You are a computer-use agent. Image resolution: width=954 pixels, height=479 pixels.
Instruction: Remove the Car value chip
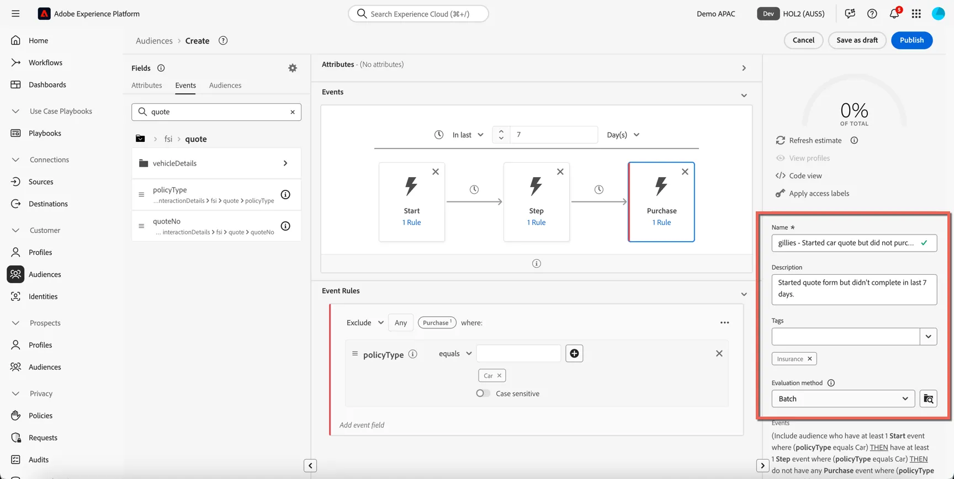point(499,376)
